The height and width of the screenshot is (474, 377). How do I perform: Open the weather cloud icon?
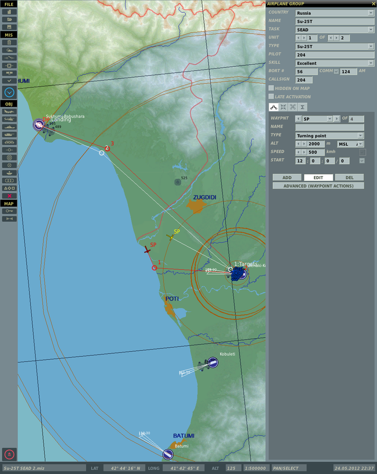[9, 50]
